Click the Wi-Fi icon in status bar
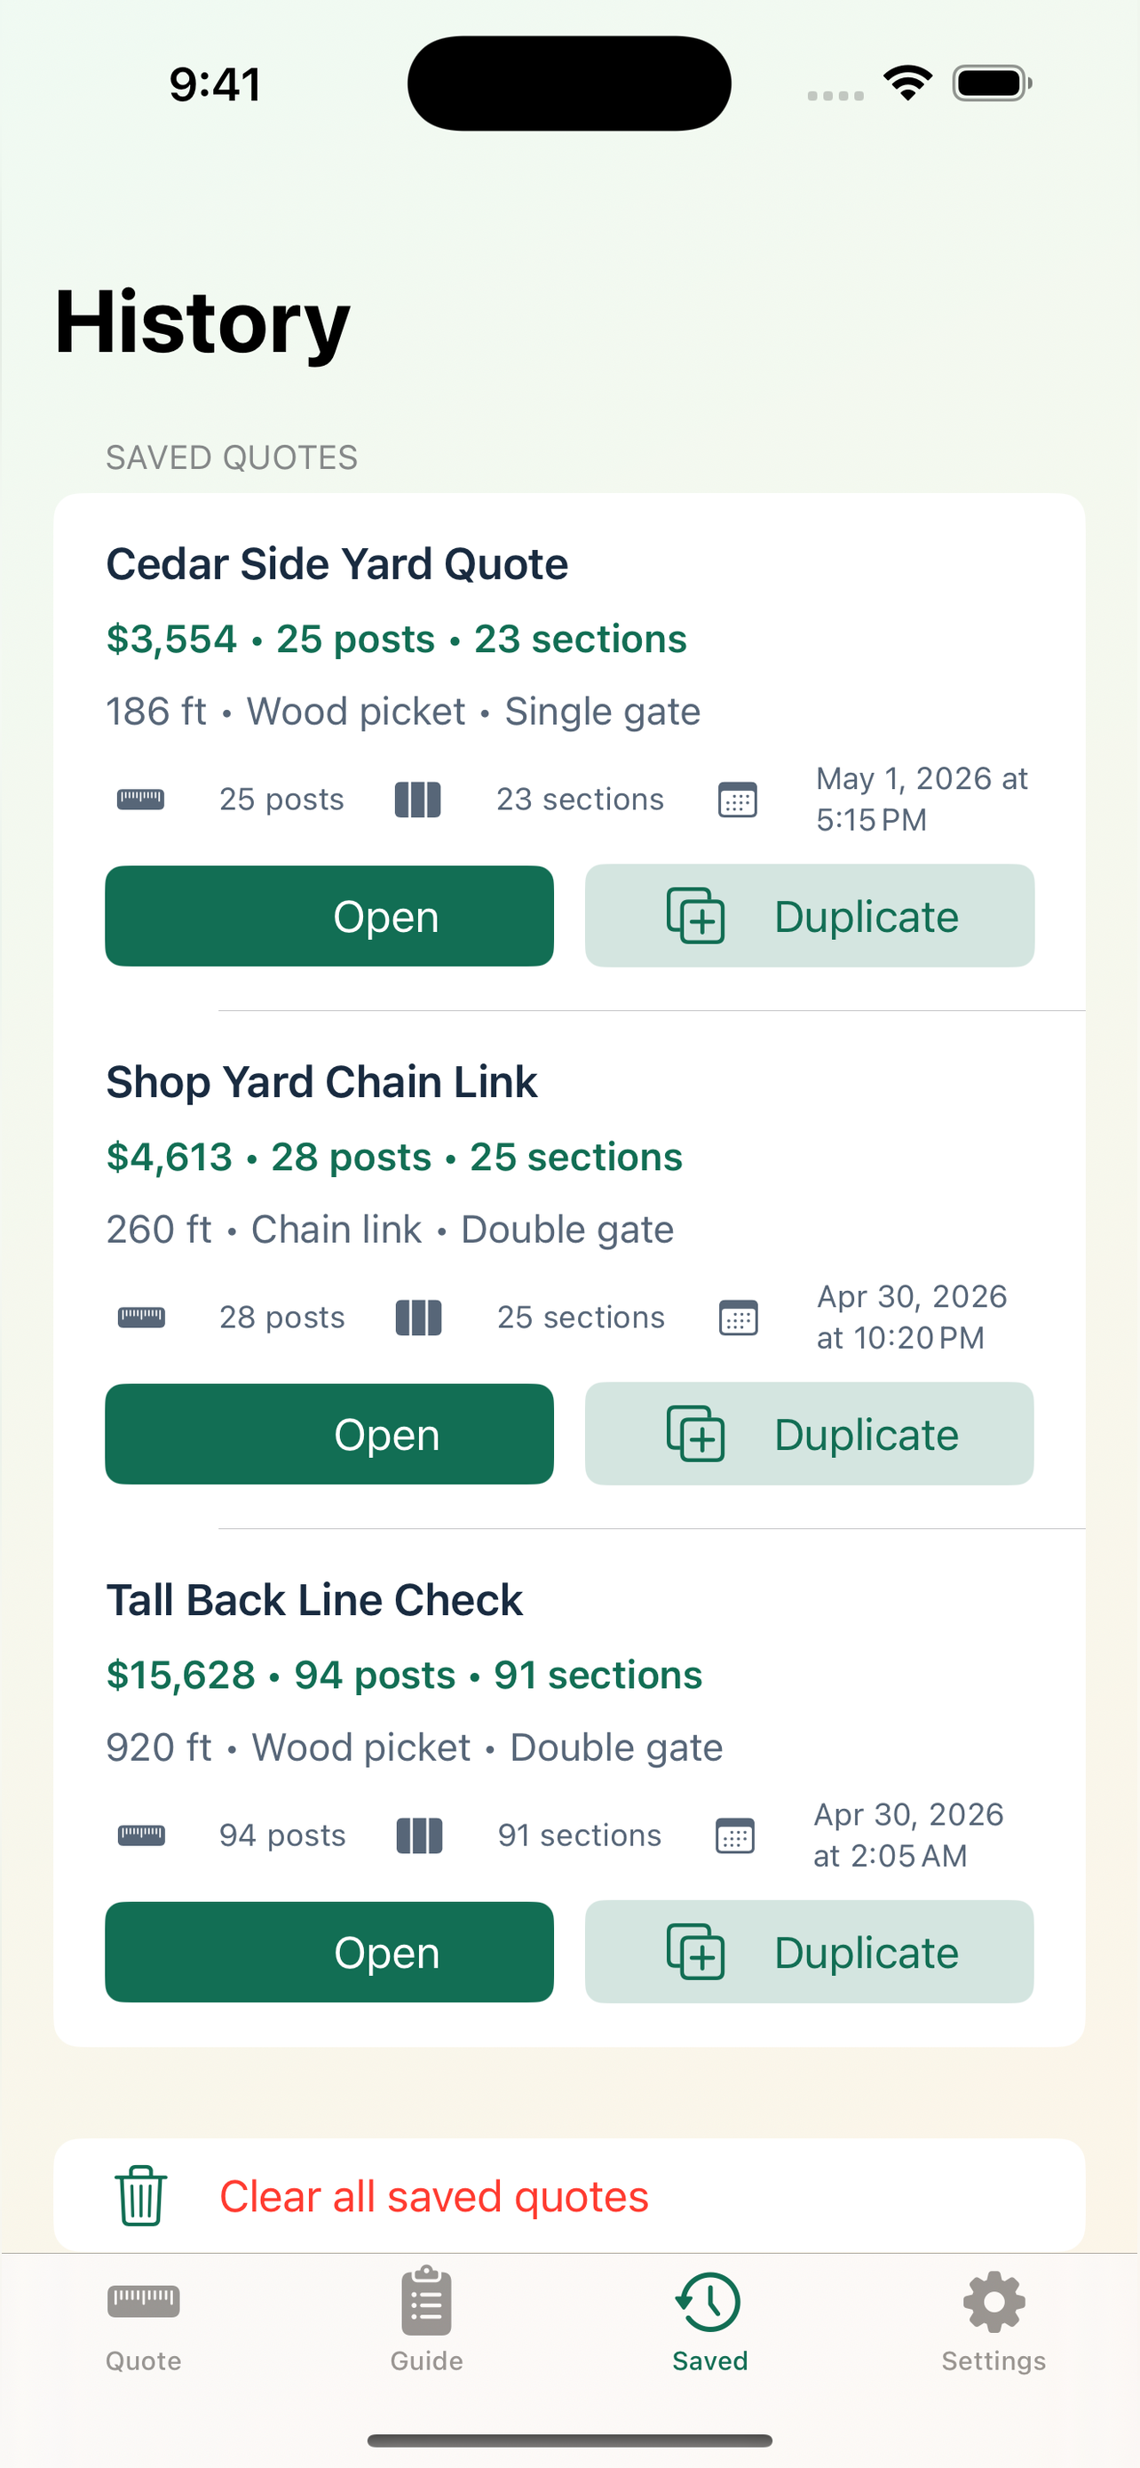This screenshot has width=1140, height=2468. pyautogui.click(x=908, y=84)
